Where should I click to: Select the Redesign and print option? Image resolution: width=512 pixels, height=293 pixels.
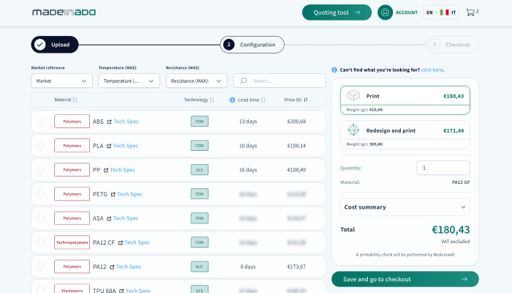(404, 133)
